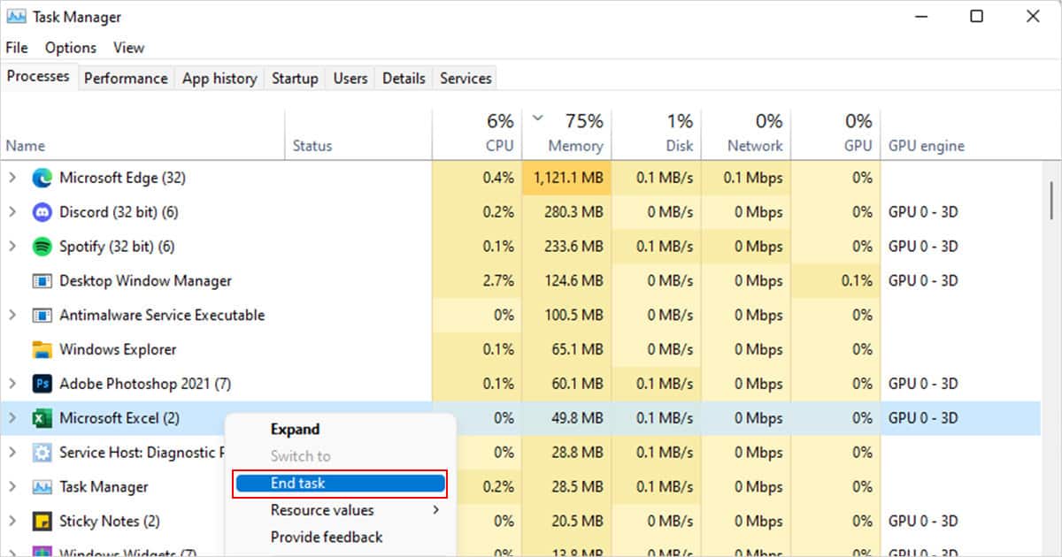Viewport: 1062px width, 557px height.
Task: Switch to the Performance tab
Action: point(126,78)
